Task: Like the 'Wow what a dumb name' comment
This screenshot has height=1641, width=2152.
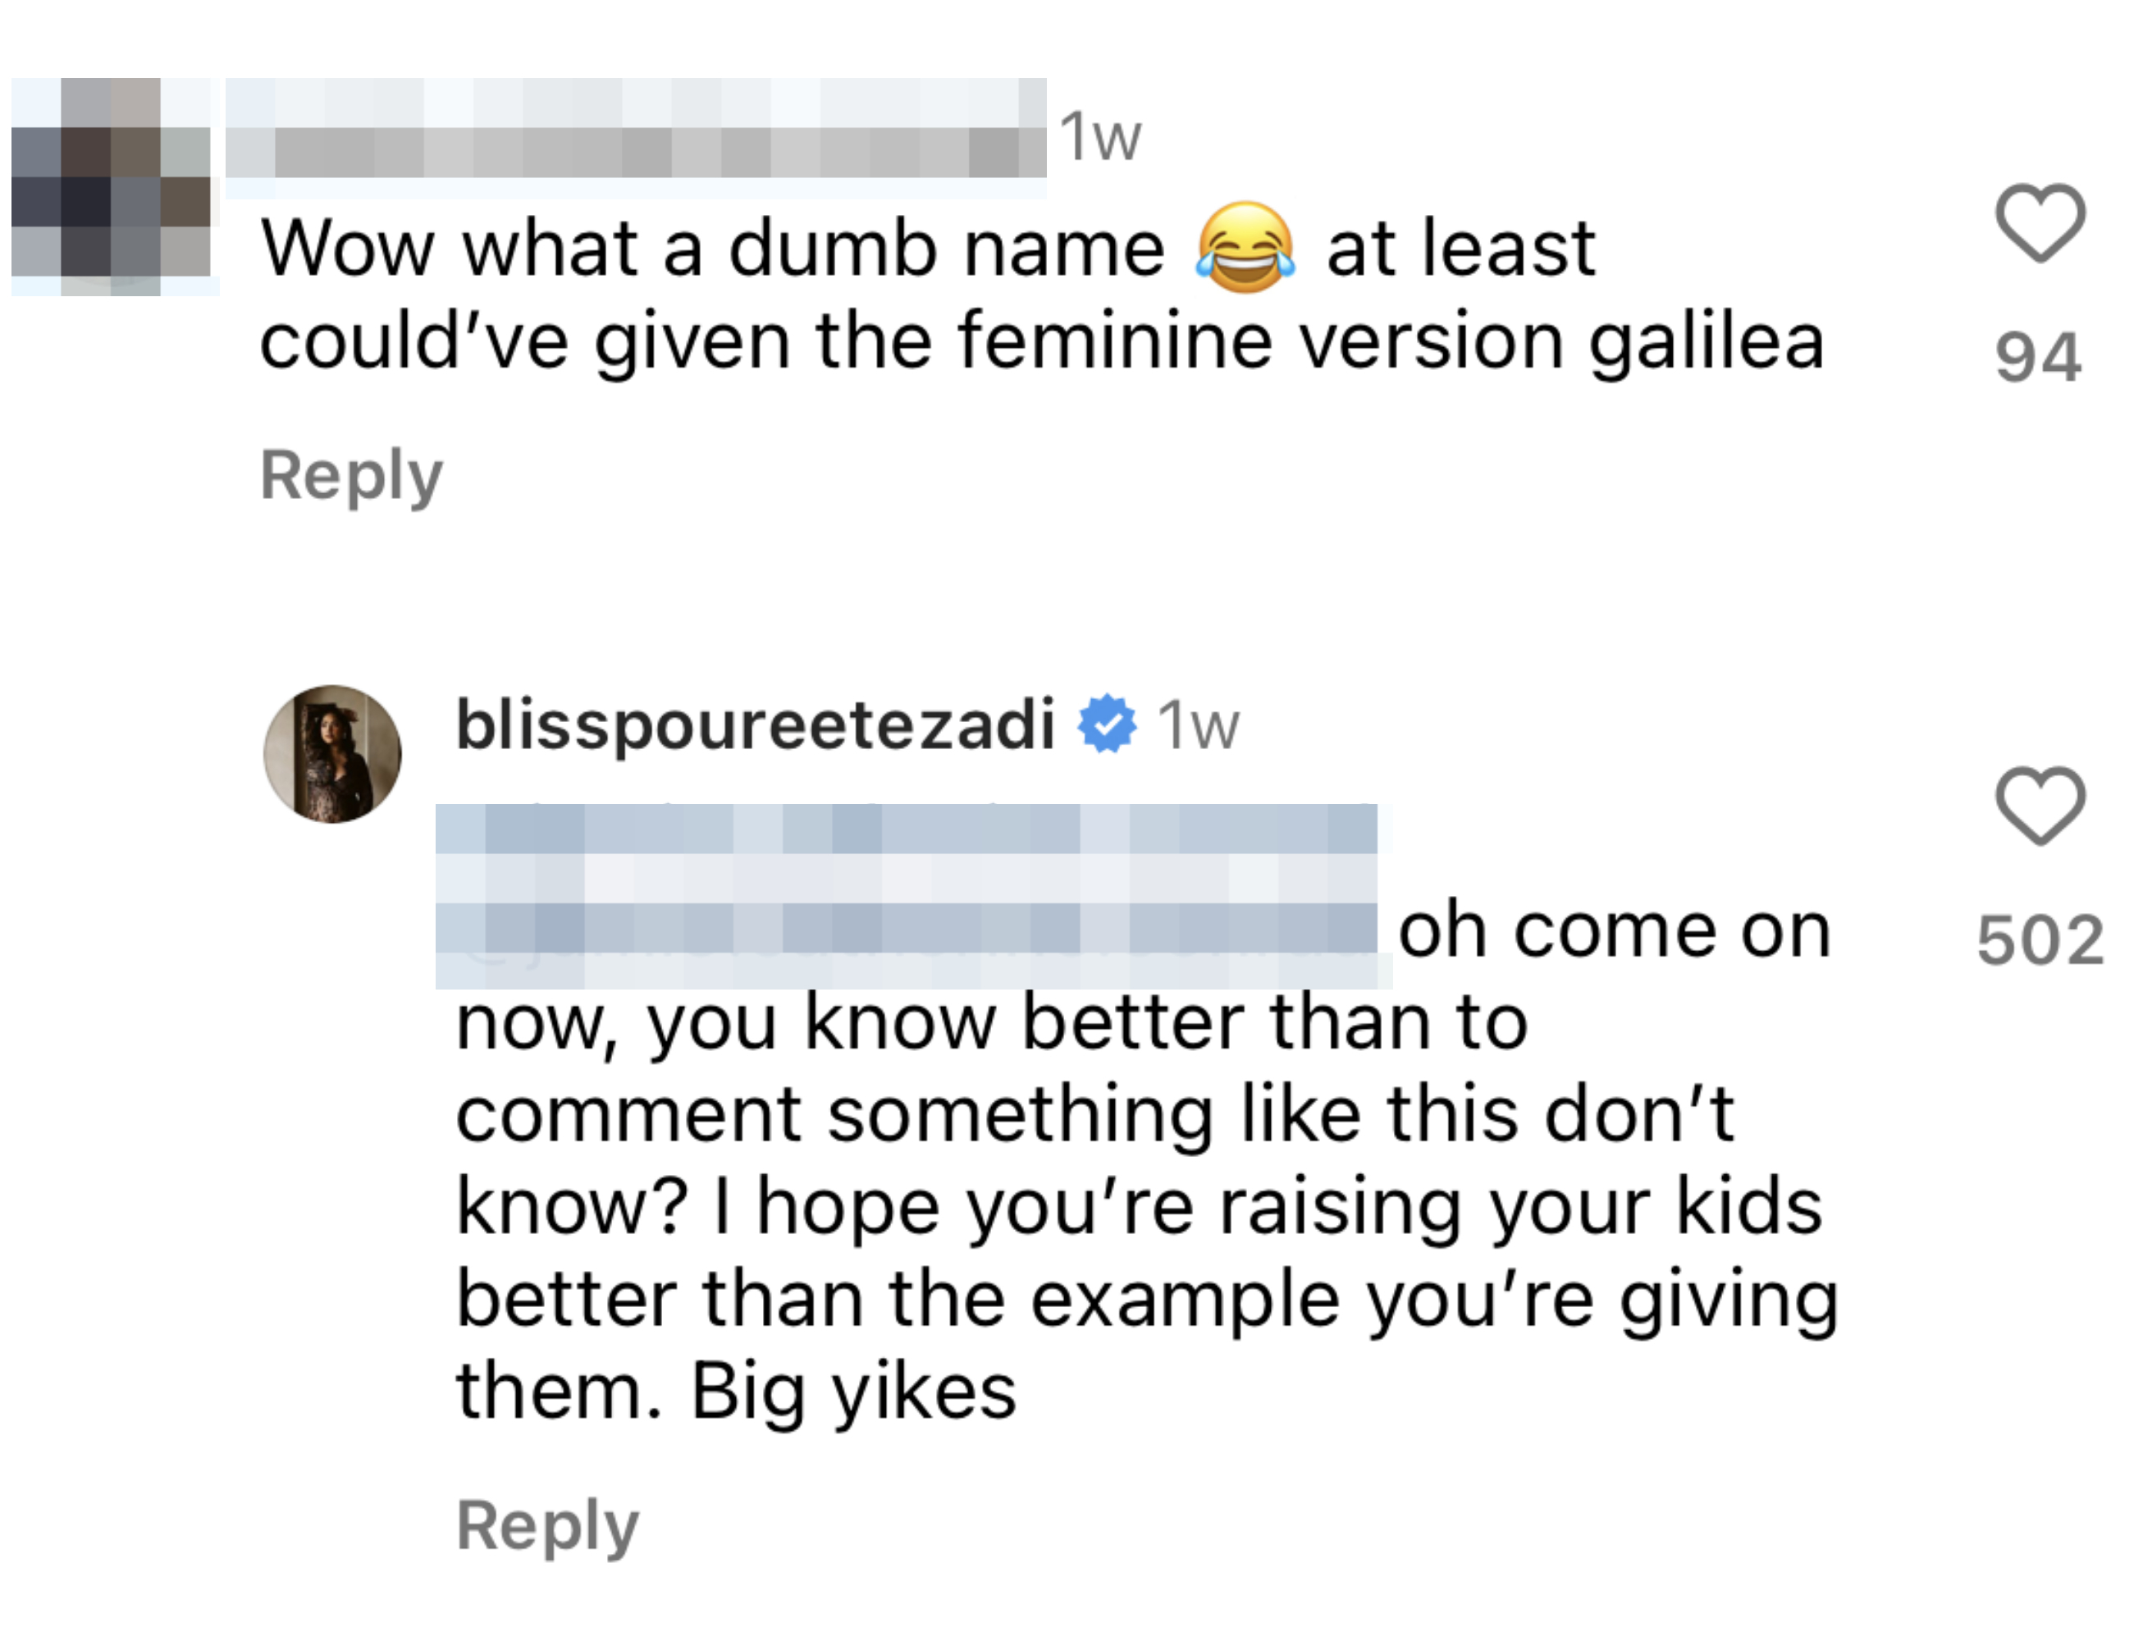Action: pos(2040,222)
